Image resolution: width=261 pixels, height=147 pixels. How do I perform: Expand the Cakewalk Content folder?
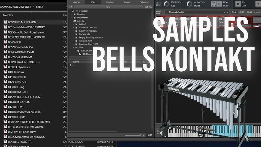[x=74, y=27]
